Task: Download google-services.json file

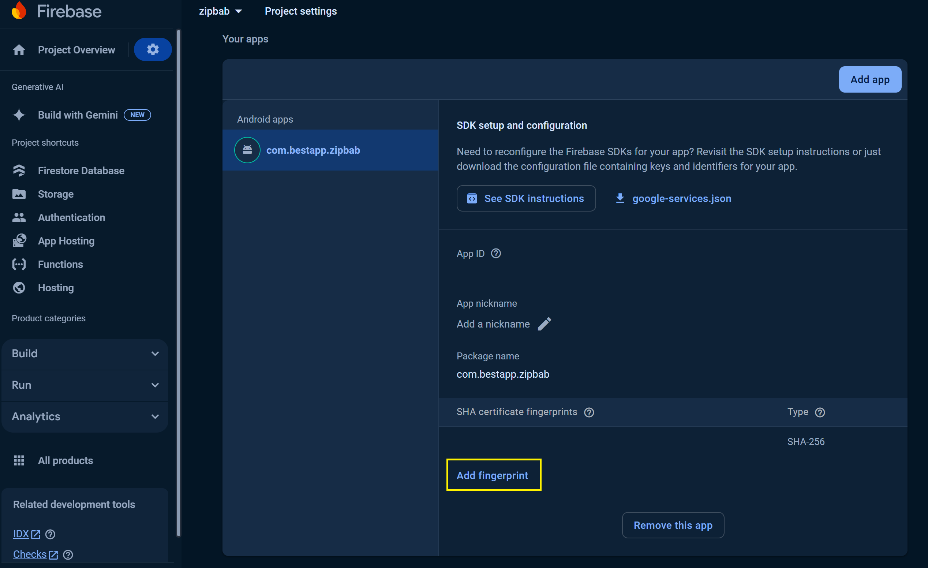Action: pos(673,198)
